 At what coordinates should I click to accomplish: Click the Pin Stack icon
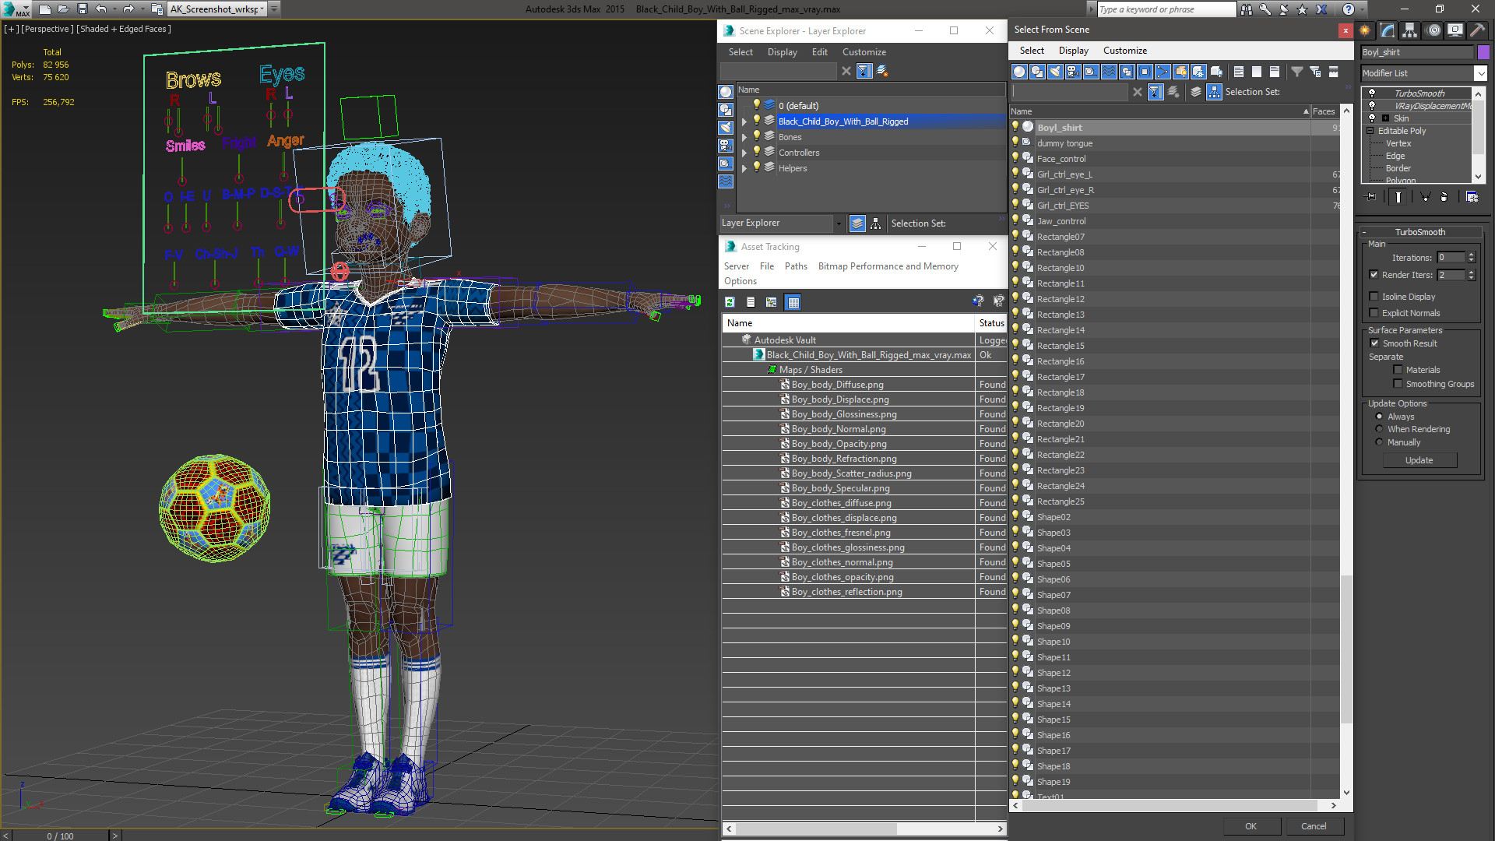1371,197
